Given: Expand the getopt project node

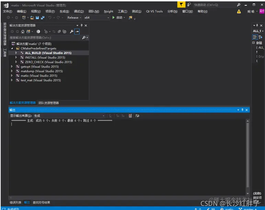Looking at the screenshot, I should [12, 66].
